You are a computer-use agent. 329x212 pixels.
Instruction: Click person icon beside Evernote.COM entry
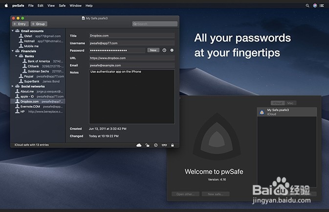17,107
